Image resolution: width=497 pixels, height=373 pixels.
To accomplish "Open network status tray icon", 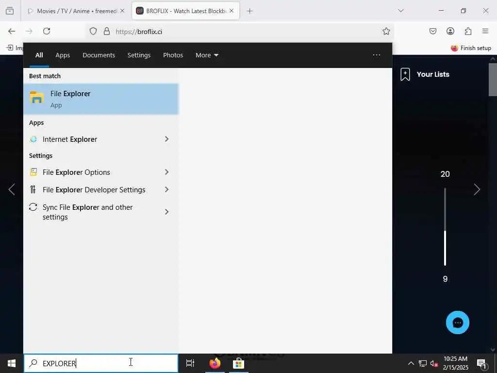I will click(423, 363).
